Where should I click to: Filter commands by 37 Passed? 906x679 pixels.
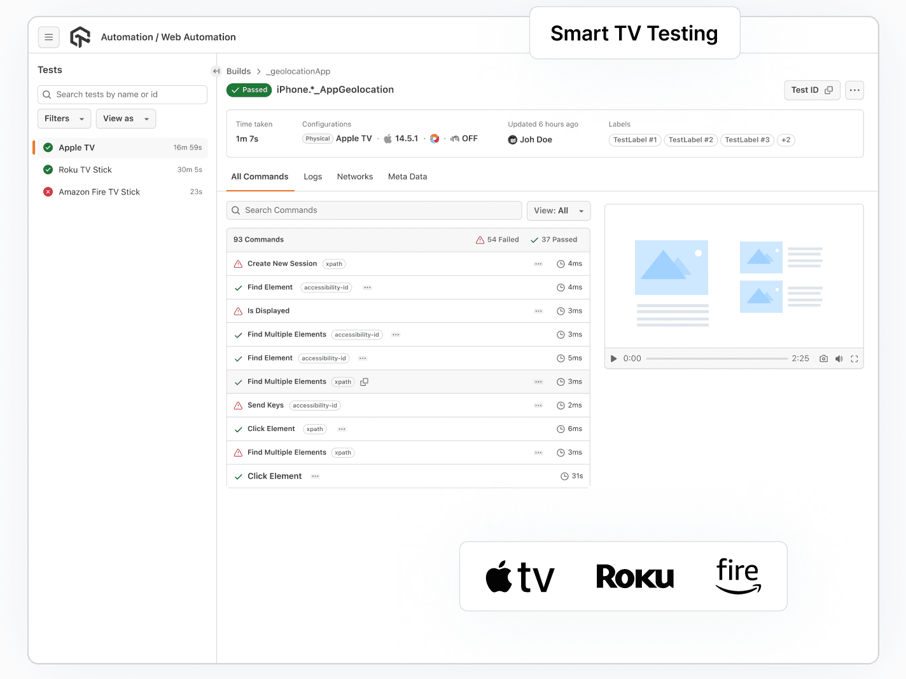click(554, 240)
